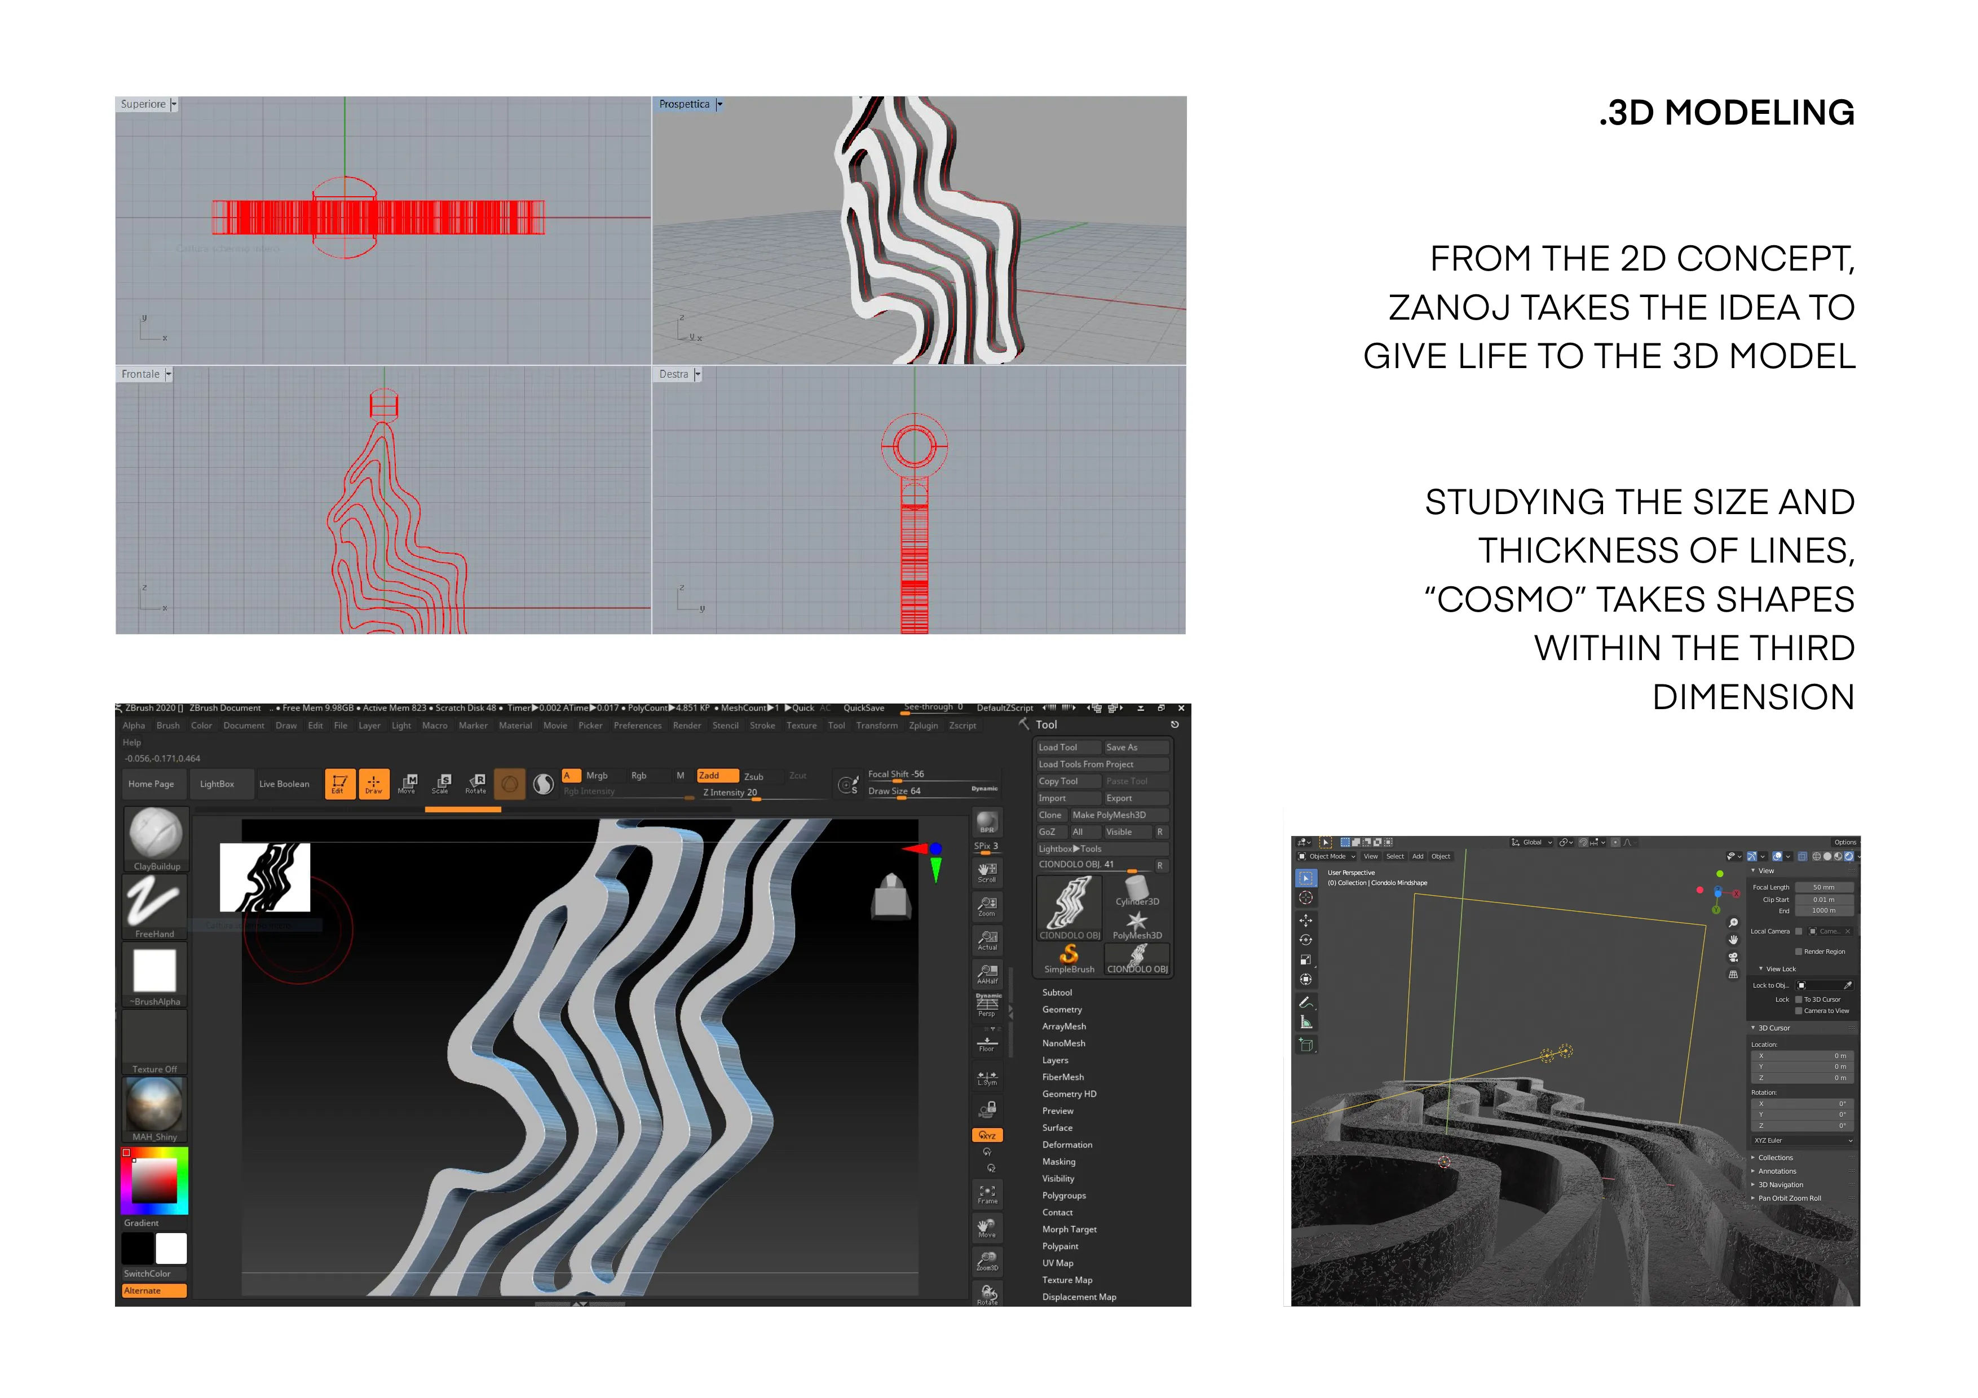Image resolution: width=1978 pixels, height=1398 pixels.
Task: Toggle camera view icon in Blender viewport
Action: [1733, 957]
